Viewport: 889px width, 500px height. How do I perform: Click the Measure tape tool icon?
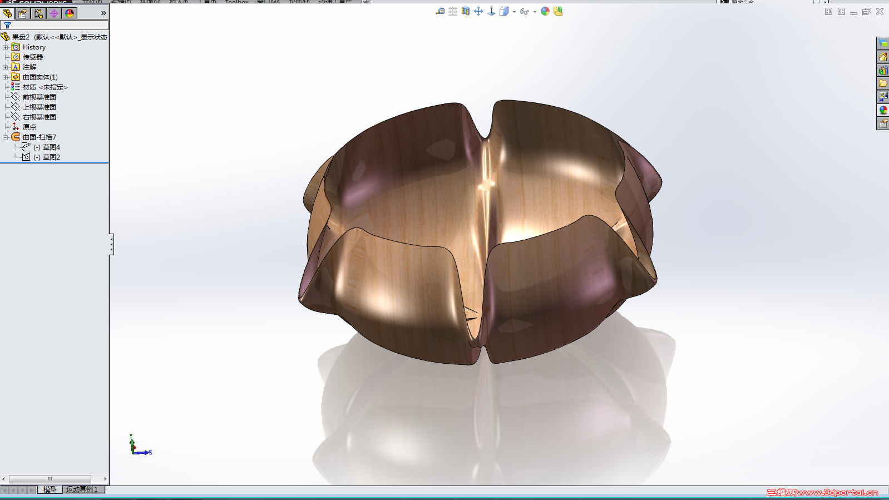(440, 11)
